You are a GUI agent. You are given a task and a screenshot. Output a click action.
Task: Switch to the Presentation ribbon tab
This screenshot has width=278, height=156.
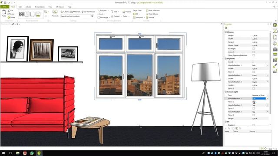click(40, 7)
